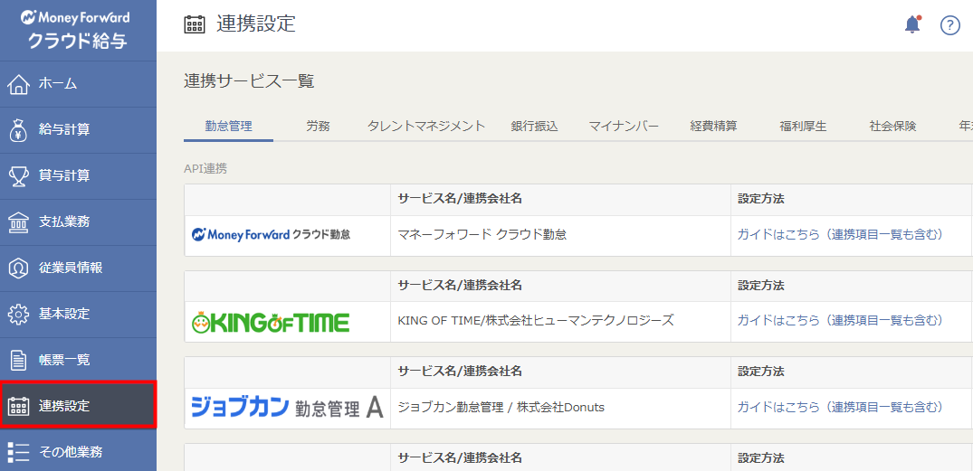Click the 賞与計算 trophy icon

pos(19,176)
